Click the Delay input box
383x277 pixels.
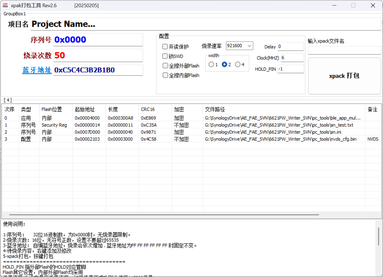[x=290, y=47]
